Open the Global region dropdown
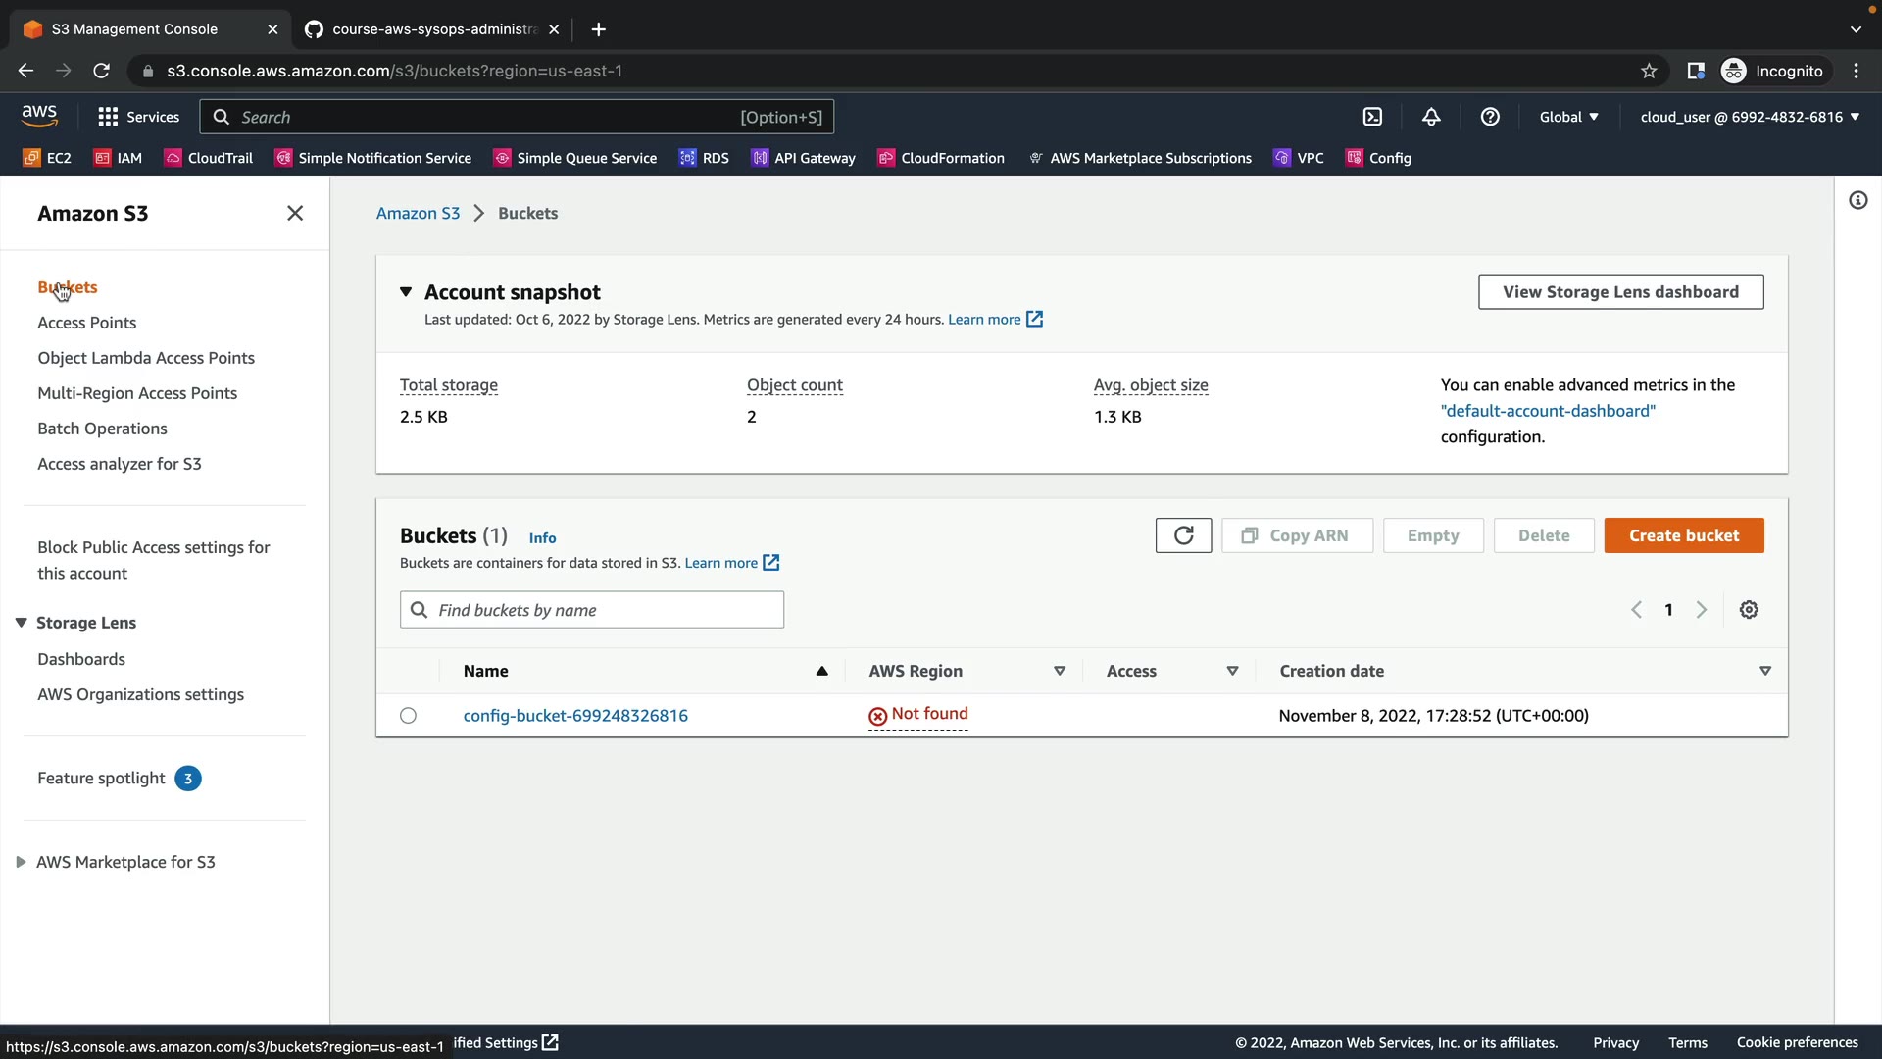The image size is (1882, 1059). pyautogui.click(x=1568, y=117)
